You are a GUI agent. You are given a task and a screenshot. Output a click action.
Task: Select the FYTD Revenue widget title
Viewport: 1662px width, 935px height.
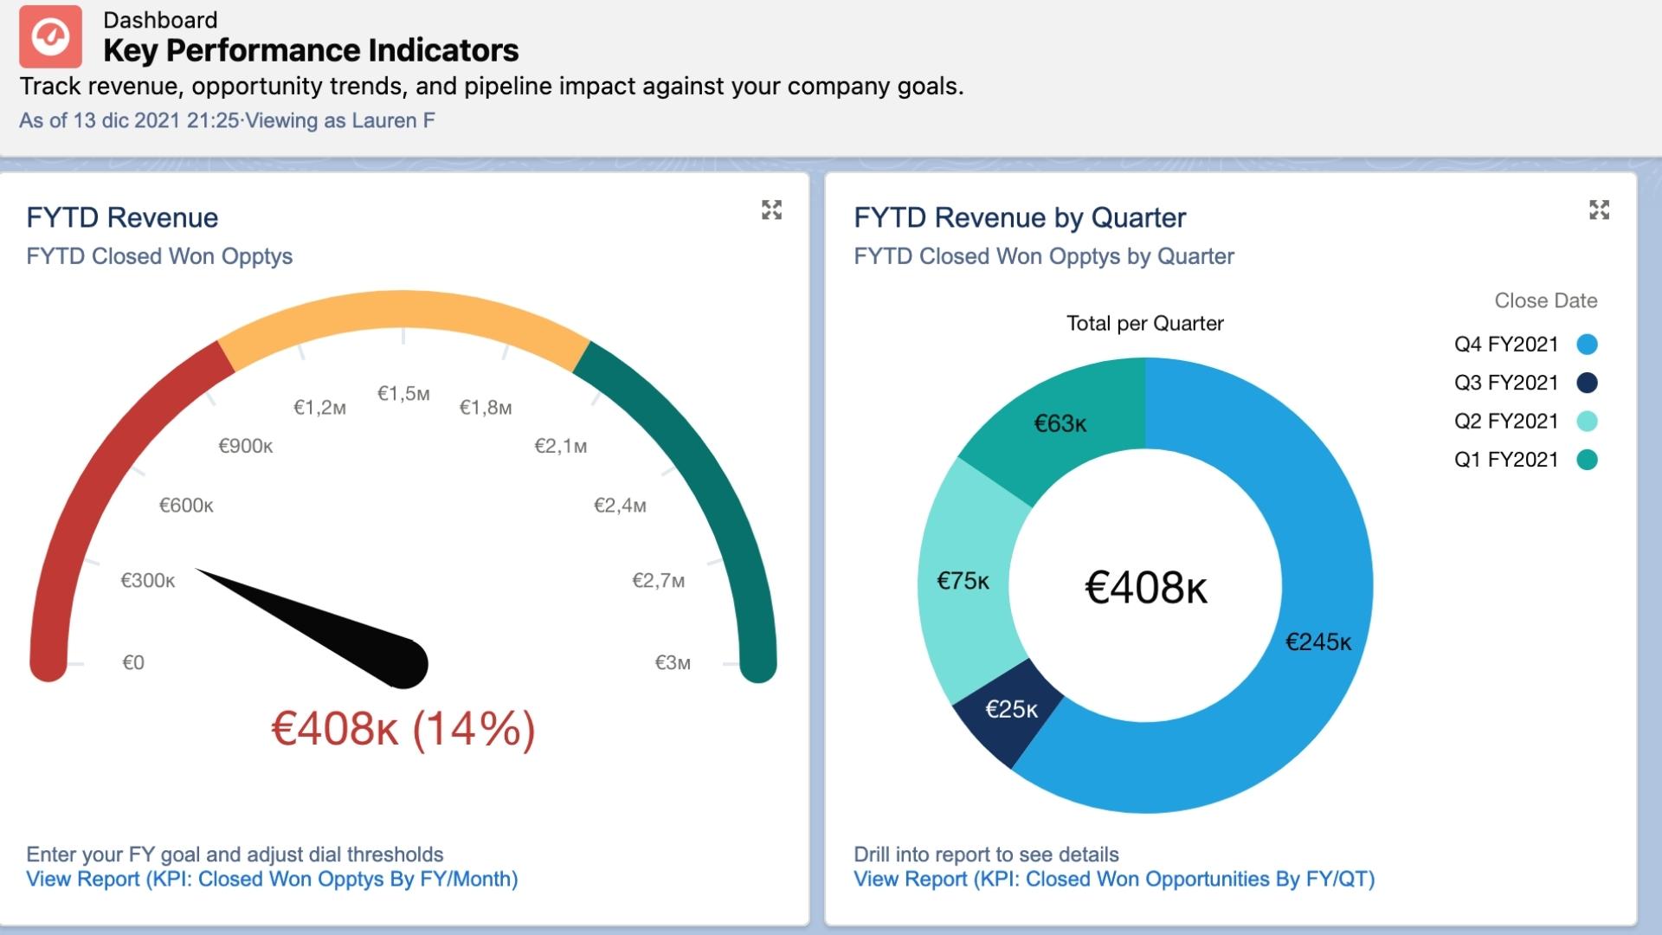(x=121, y=217)
